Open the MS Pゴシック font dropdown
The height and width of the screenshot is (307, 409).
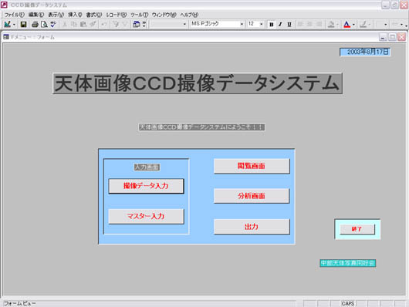tap(242, 24)
